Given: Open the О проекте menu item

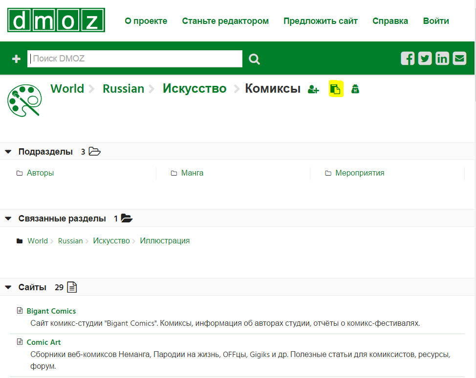Looking at the screenshot, I should (146, 21).
